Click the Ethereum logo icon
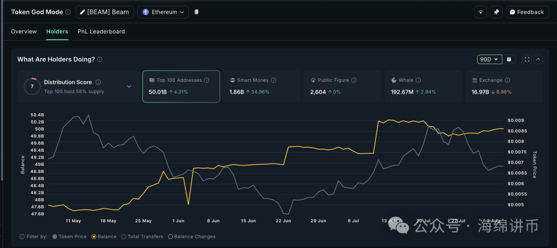Viewport: 557px width, 248px height. (x=145, y=12)
